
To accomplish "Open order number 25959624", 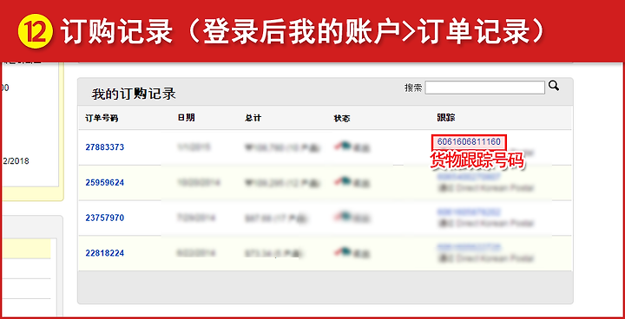I will tap(105, 183).
